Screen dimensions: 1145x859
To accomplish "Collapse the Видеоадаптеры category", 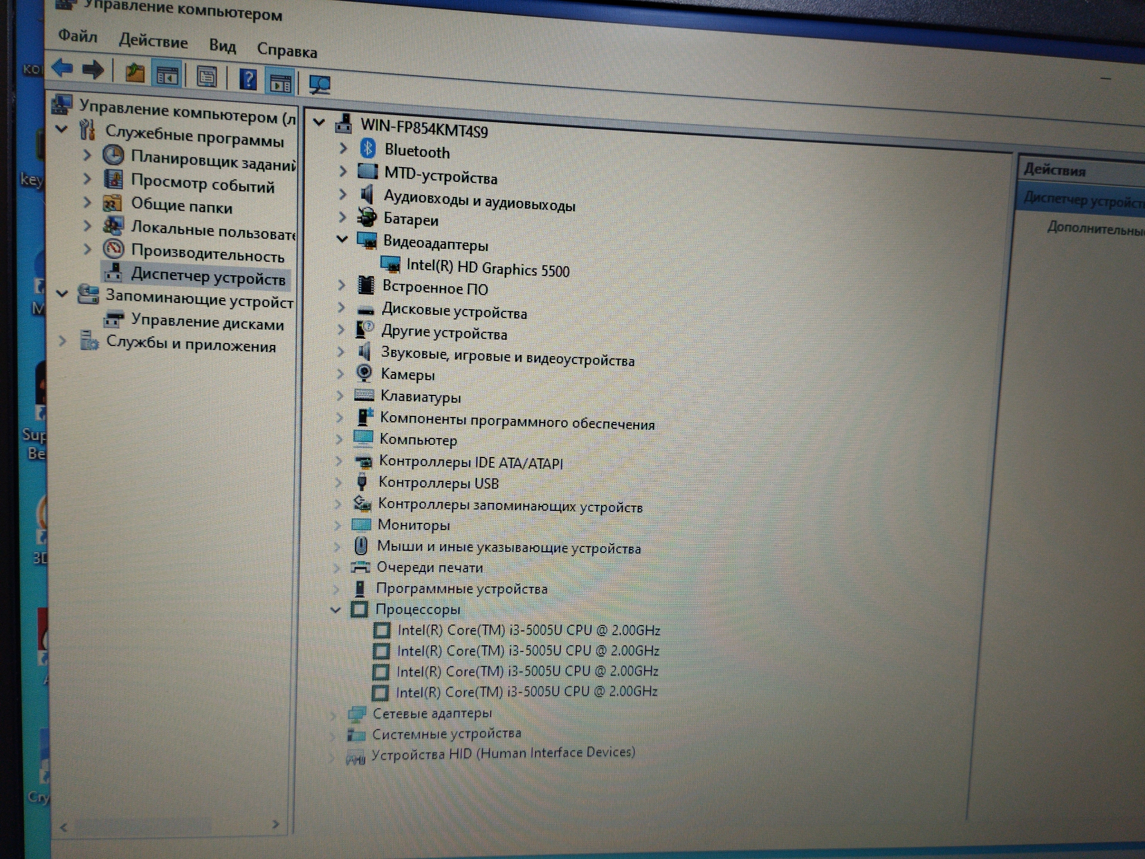I will tap(342, 239).
